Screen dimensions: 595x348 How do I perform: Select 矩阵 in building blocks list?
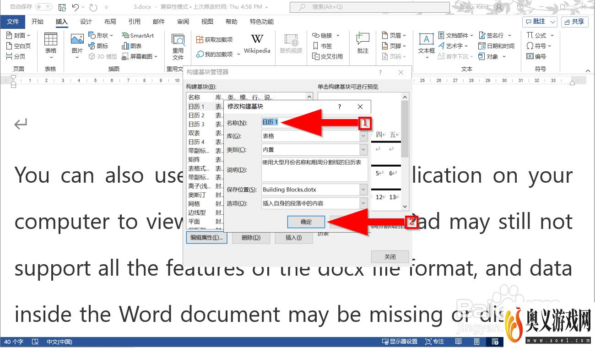pyautogui.click(x=194, y=160)
